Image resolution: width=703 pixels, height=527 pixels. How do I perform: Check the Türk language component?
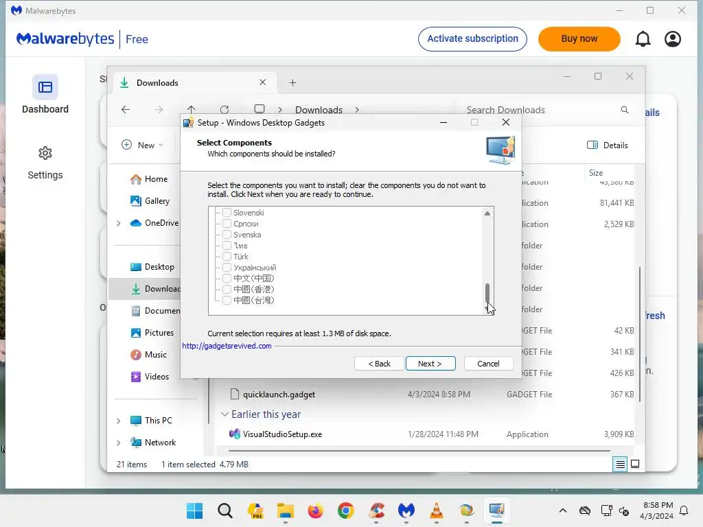[227, 257]
